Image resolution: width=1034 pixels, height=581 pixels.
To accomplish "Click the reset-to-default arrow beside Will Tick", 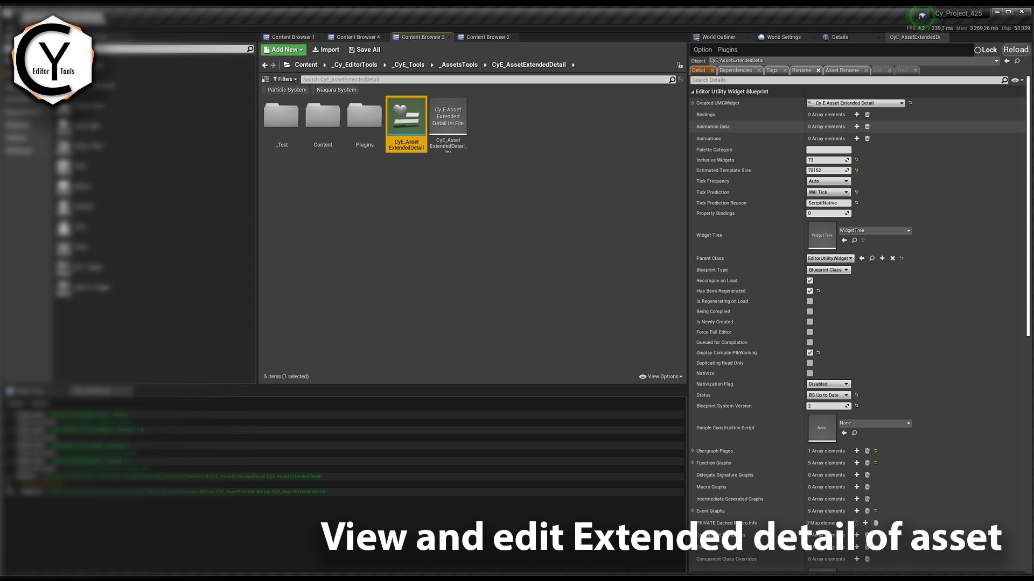I will 857,192.
